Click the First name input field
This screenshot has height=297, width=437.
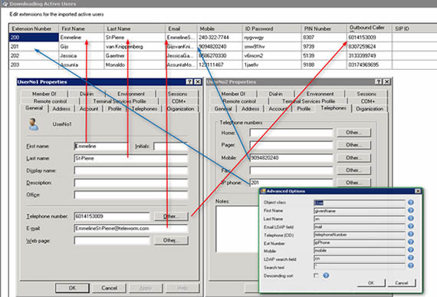[x=101, y=146]
